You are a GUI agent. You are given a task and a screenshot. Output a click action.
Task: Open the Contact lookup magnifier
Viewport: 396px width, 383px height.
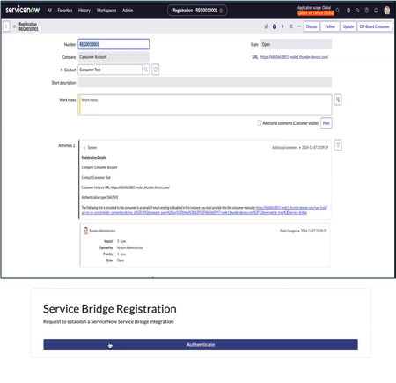click(146, 70)
